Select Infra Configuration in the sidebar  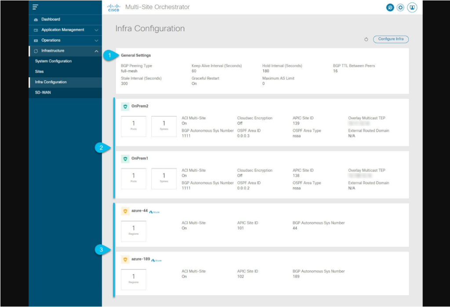point(65,82)
